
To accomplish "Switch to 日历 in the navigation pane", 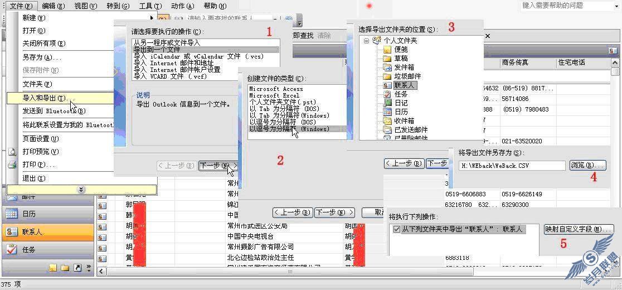I will (48, 214).
